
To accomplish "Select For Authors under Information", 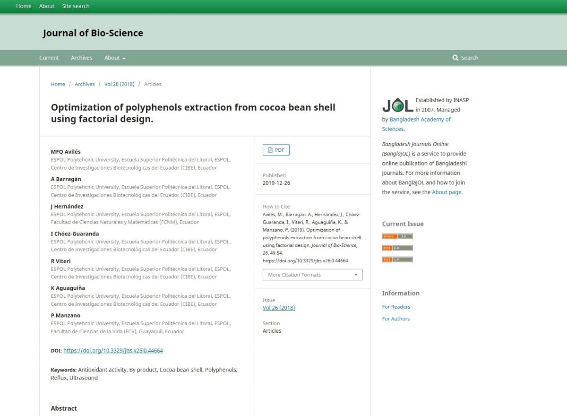I will pos(396,319).
